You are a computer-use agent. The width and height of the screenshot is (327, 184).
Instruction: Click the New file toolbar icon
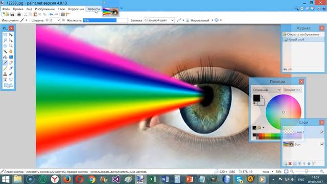pos(3,14)
